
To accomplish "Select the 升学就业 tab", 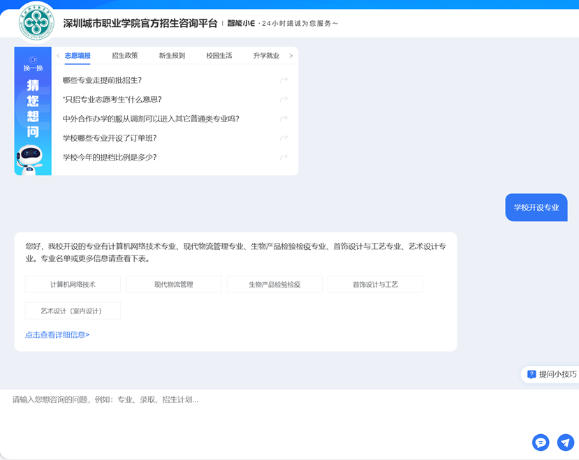I will coord(266,56).
